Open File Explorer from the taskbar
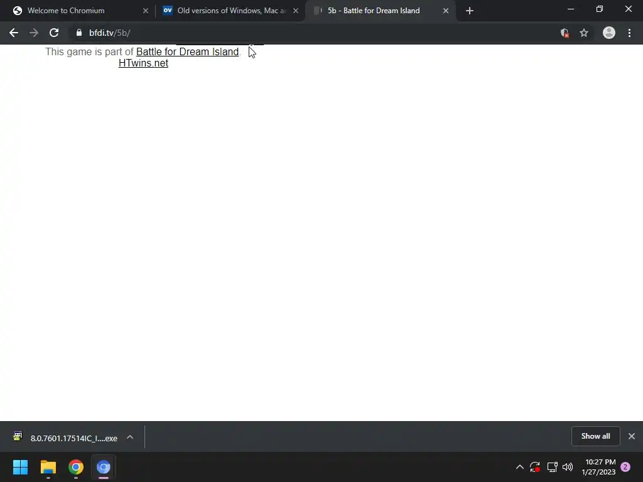 click(x=48, y=467)
